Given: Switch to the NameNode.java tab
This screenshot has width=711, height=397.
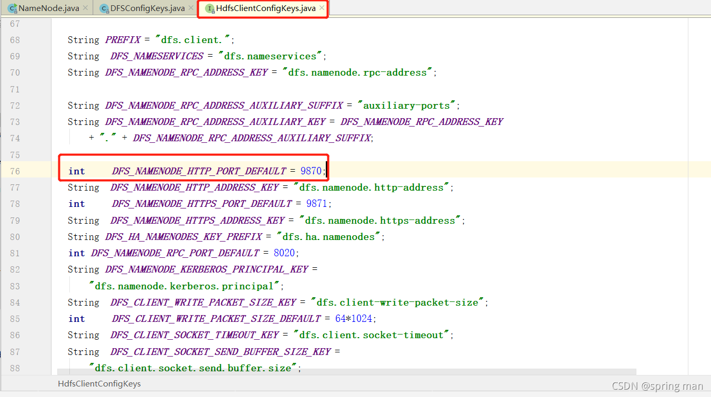Looking at the screenshot, I should click(48, 8).
